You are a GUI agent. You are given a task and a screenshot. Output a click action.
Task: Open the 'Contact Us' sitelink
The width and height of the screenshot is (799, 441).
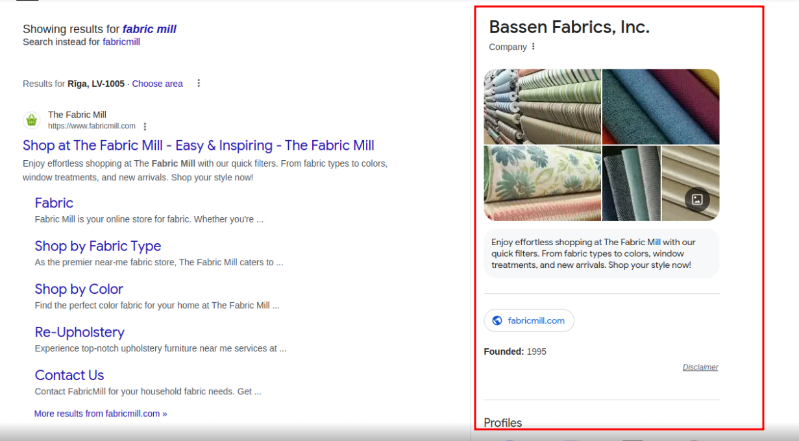pyautogui.click(x=69, y=375)
